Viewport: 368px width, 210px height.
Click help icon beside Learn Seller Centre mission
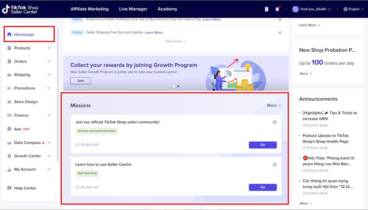click(275, 165)
